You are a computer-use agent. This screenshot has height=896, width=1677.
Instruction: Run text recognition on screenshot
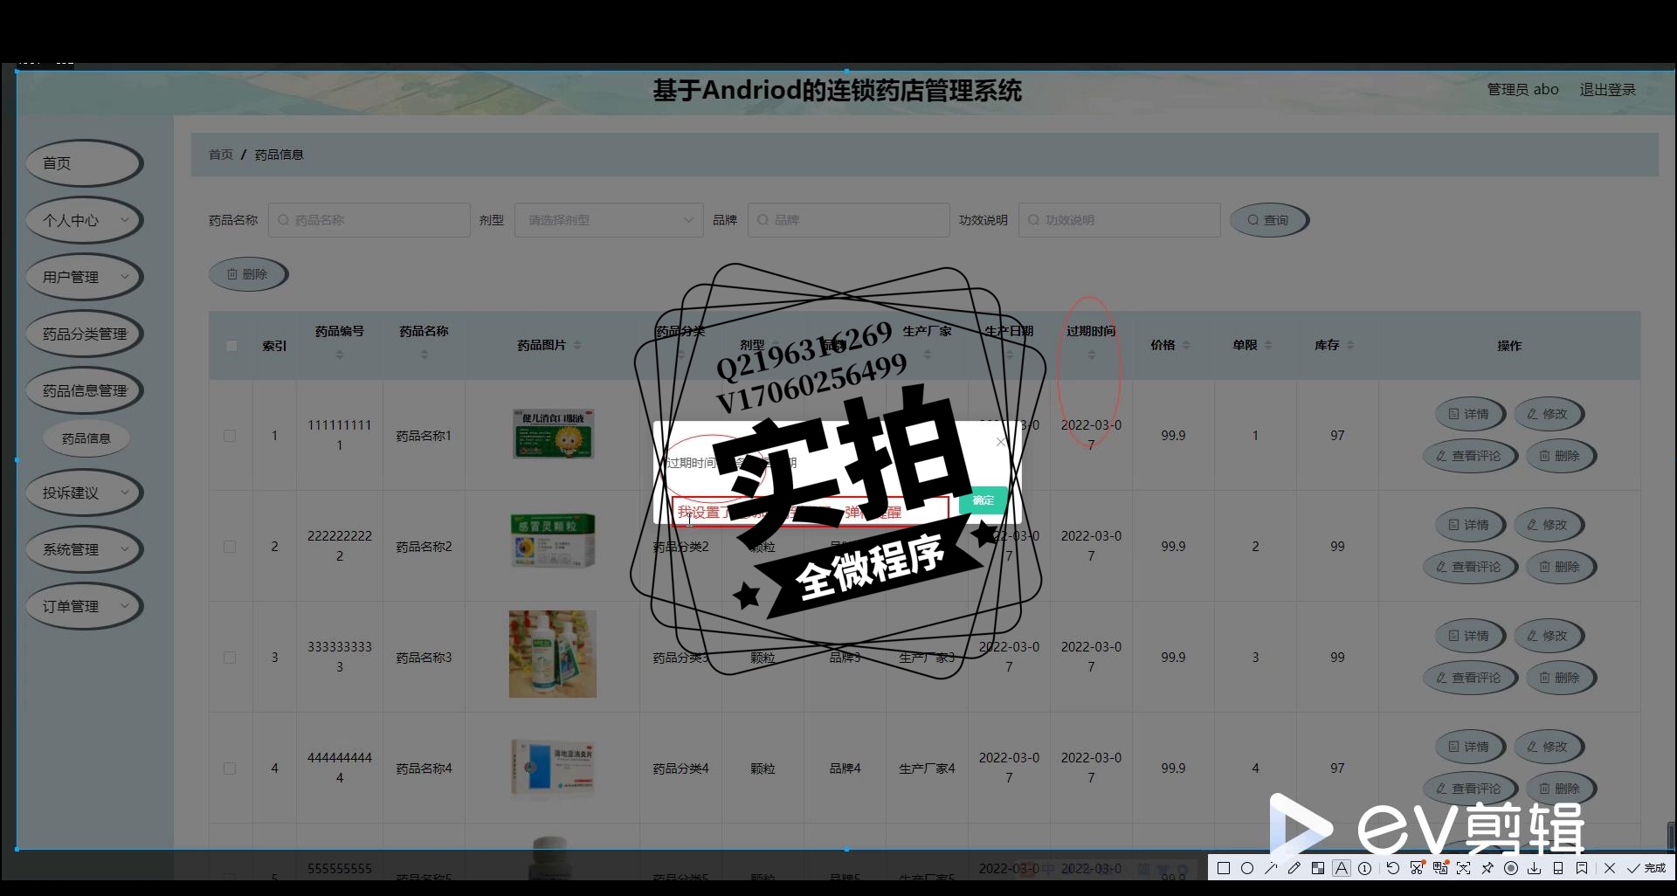coord(1464,868)
